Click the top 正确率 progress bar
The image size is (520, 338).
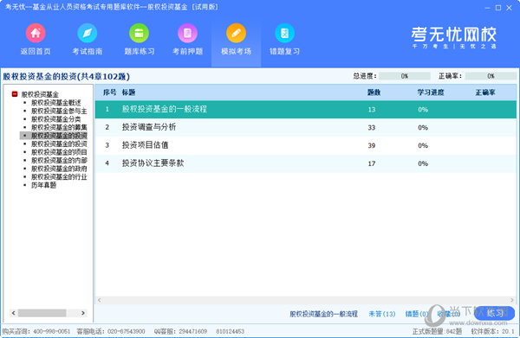pyautogui.click(x=491, y=76)
